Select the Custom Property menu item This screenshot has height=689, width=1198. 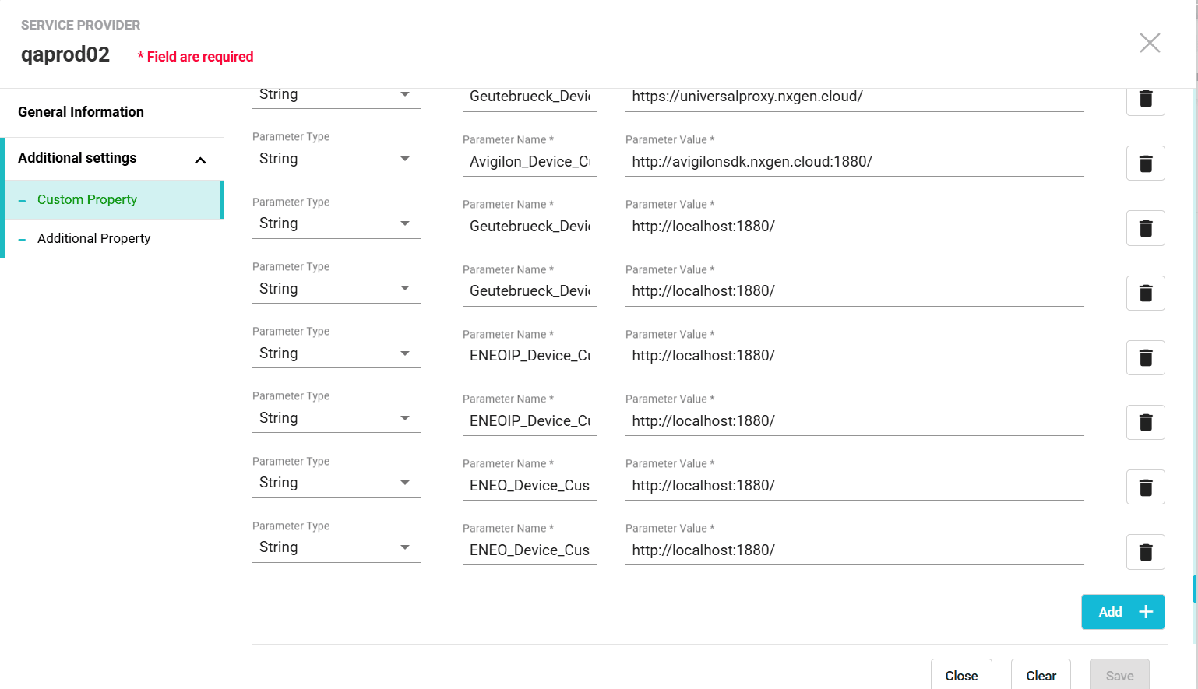pyautogui.click(x=87, y=200)
